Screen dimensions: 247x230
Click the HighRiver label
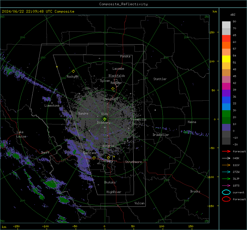click(x=114, y=192)
